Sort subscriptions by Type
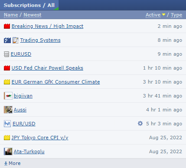The width and height of the screenshot is (186, 168). (x=176, y=15)
